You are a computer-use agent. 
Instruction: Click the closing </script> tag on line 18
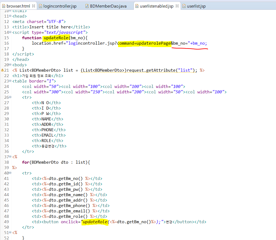23,54
